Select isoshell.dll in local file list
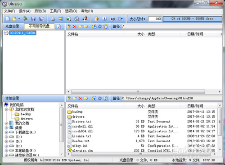 82,126
